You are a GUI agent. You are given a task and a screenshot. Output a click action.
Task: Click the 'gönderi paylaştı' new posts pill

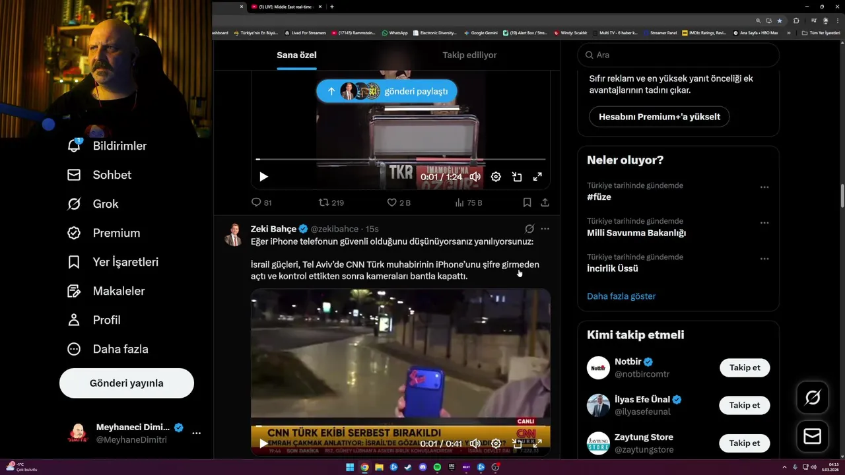[386, 91]
